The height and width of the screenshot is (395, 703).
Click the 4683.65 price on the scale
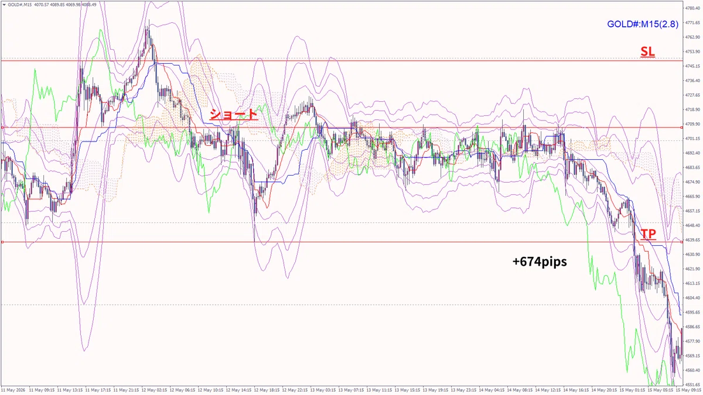(692, 167)
